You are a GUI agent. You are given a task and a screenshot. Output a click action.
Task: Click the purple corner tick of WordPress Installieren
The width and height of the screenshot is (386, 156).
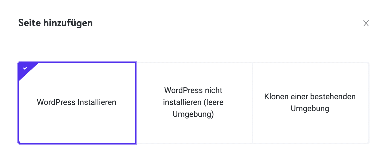point(25,68)
